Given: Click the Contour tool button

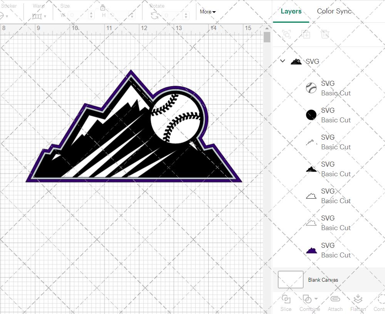Looking at the screenshot, I should 379,303.
